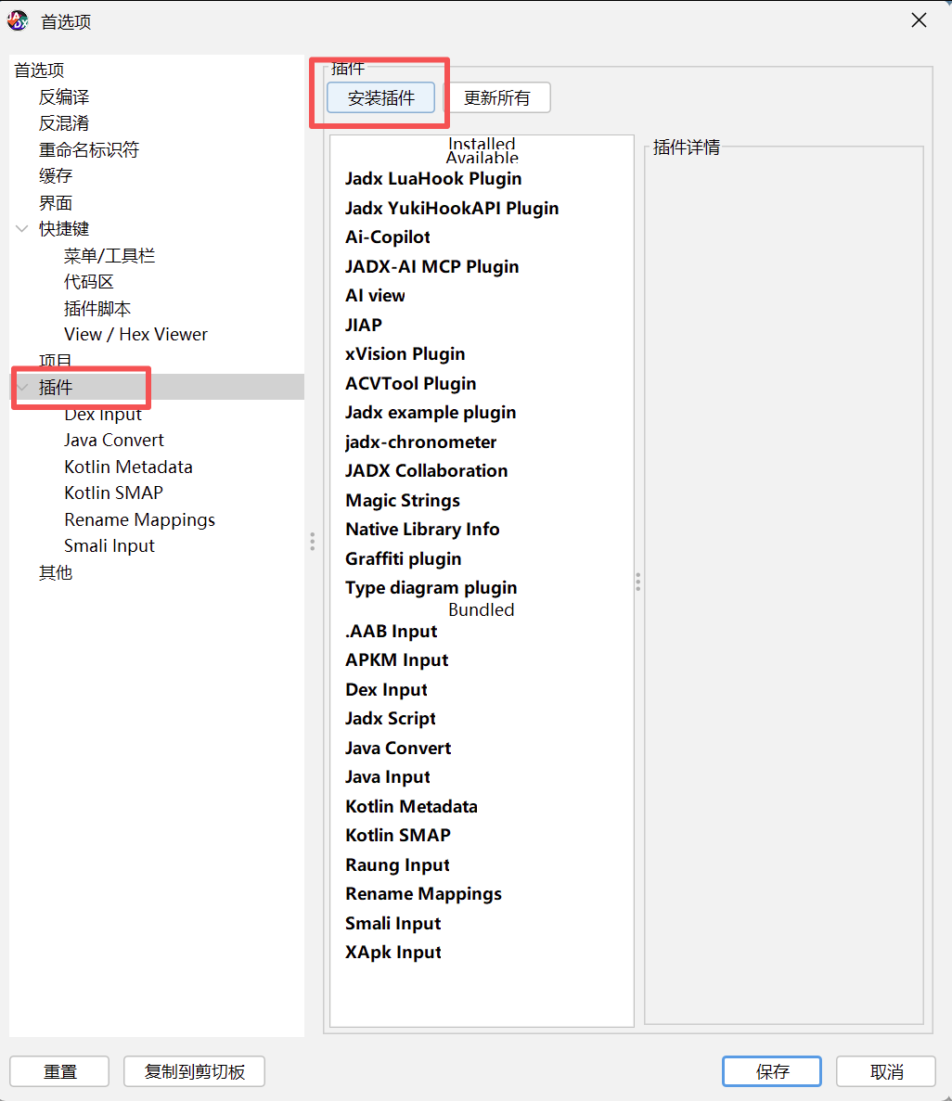Select 代码区 shortcuts
The width and height of the screenshot is (952, 1101).
(88, 282)
